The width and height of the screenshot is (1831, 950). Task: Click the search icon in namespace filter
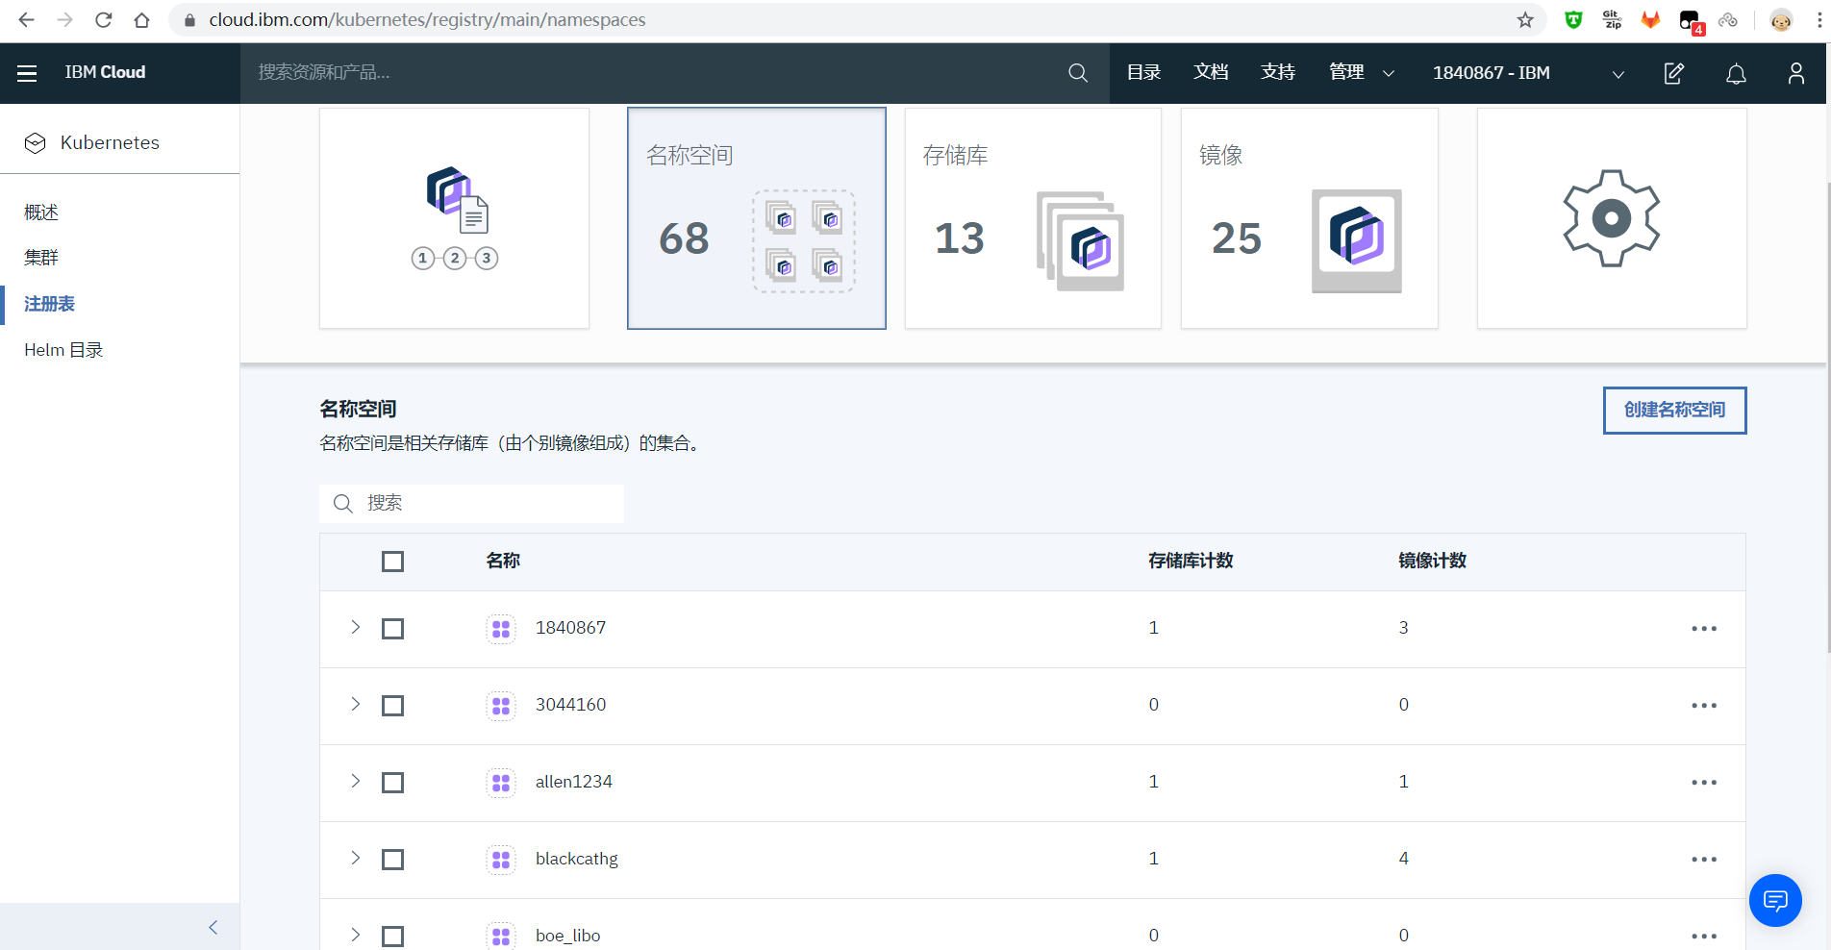pyautogui.click(x=343, y=504)
